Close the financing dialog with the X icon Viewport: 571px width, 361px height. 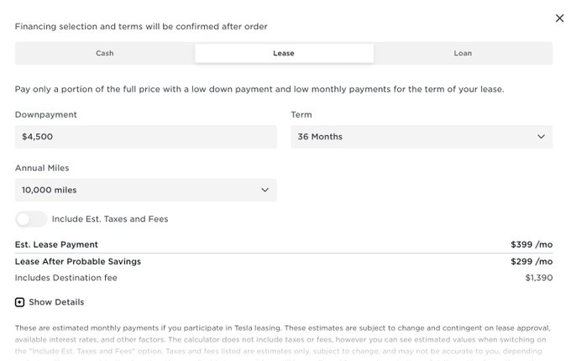pos(560,18)
